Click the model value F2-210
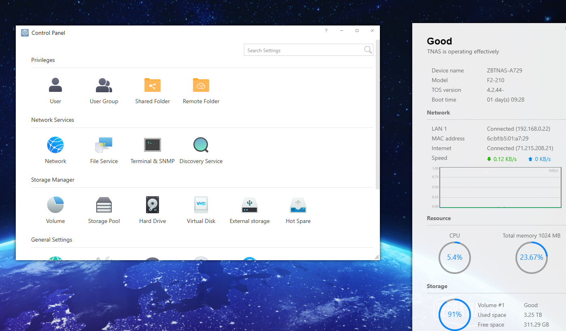 [496, 80]
